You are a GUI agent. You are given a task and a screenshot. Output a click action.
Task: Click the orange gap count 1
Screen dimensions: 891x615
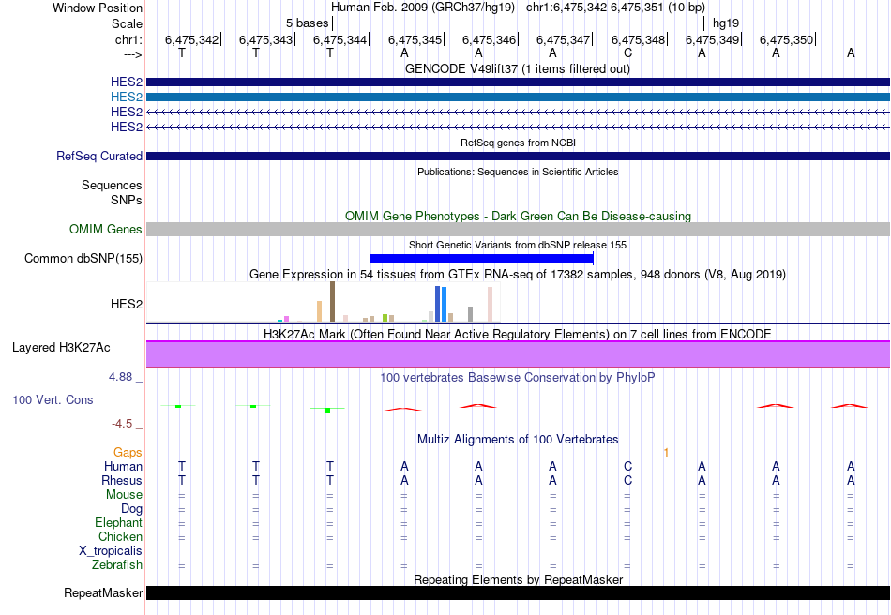(666, 453)
